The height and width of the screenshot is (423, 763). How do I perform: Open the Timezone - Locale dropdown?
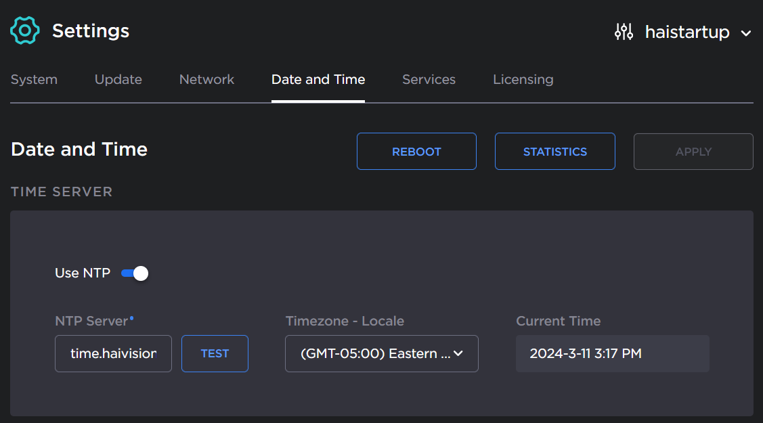pyautogui.click(x=381, y=353)
